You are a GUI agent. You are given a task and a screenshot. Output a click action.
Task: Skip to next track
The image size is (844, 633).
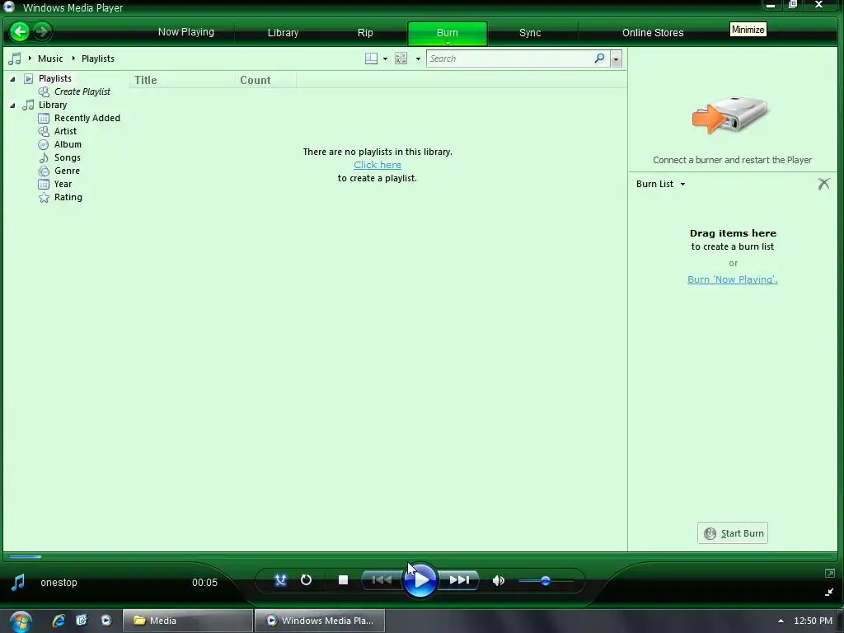[x=458, y=580]
